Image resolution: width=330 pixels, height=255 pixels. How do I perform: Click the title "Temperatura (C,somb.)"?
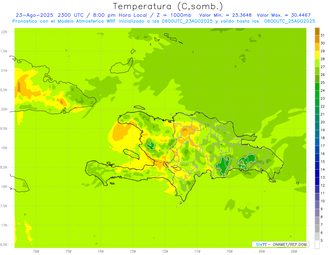168,6
